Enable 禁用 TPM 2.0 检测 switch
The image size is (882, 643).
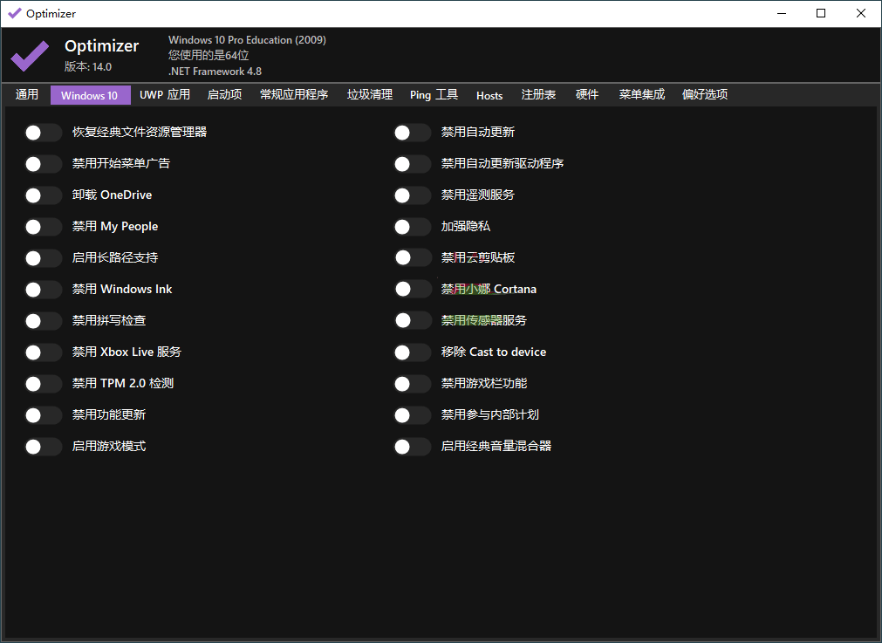click(44, 384)
